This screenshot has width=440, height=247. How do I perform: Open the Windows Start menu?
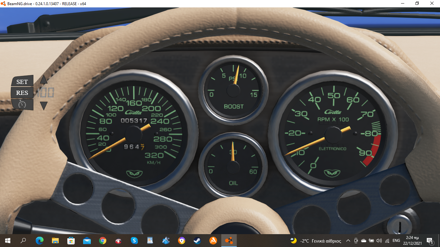7,240
